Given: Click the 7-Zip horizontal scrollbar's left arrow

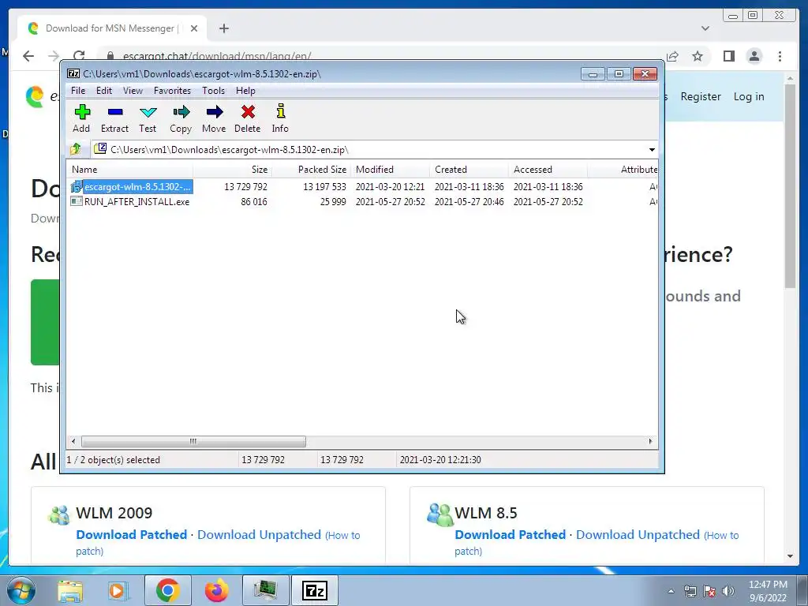Looking at the screenshot, I should (73, 442).
